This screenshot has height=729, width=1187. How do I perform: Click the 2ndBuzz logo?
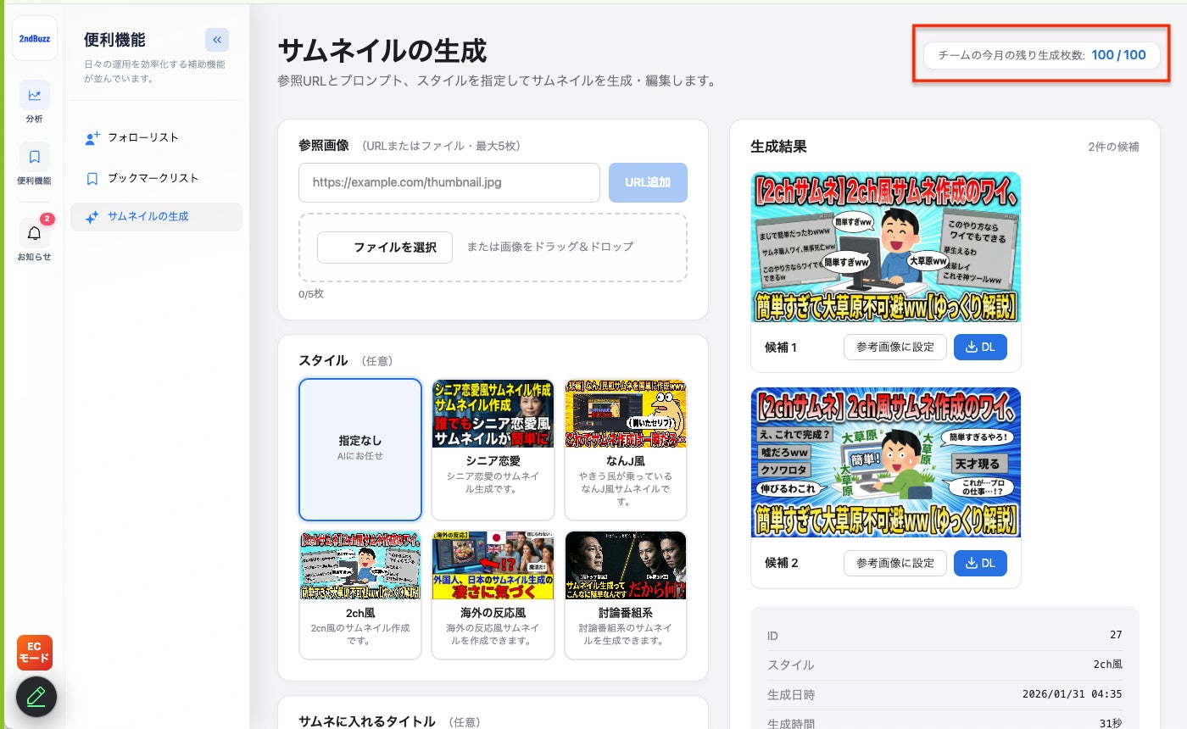tap(35, 38)
